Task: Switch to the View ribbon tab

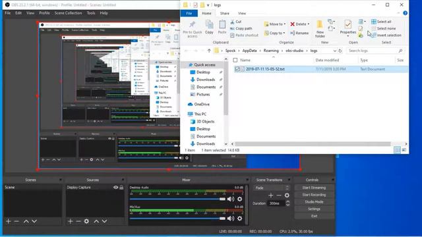Action: (242, 13)
